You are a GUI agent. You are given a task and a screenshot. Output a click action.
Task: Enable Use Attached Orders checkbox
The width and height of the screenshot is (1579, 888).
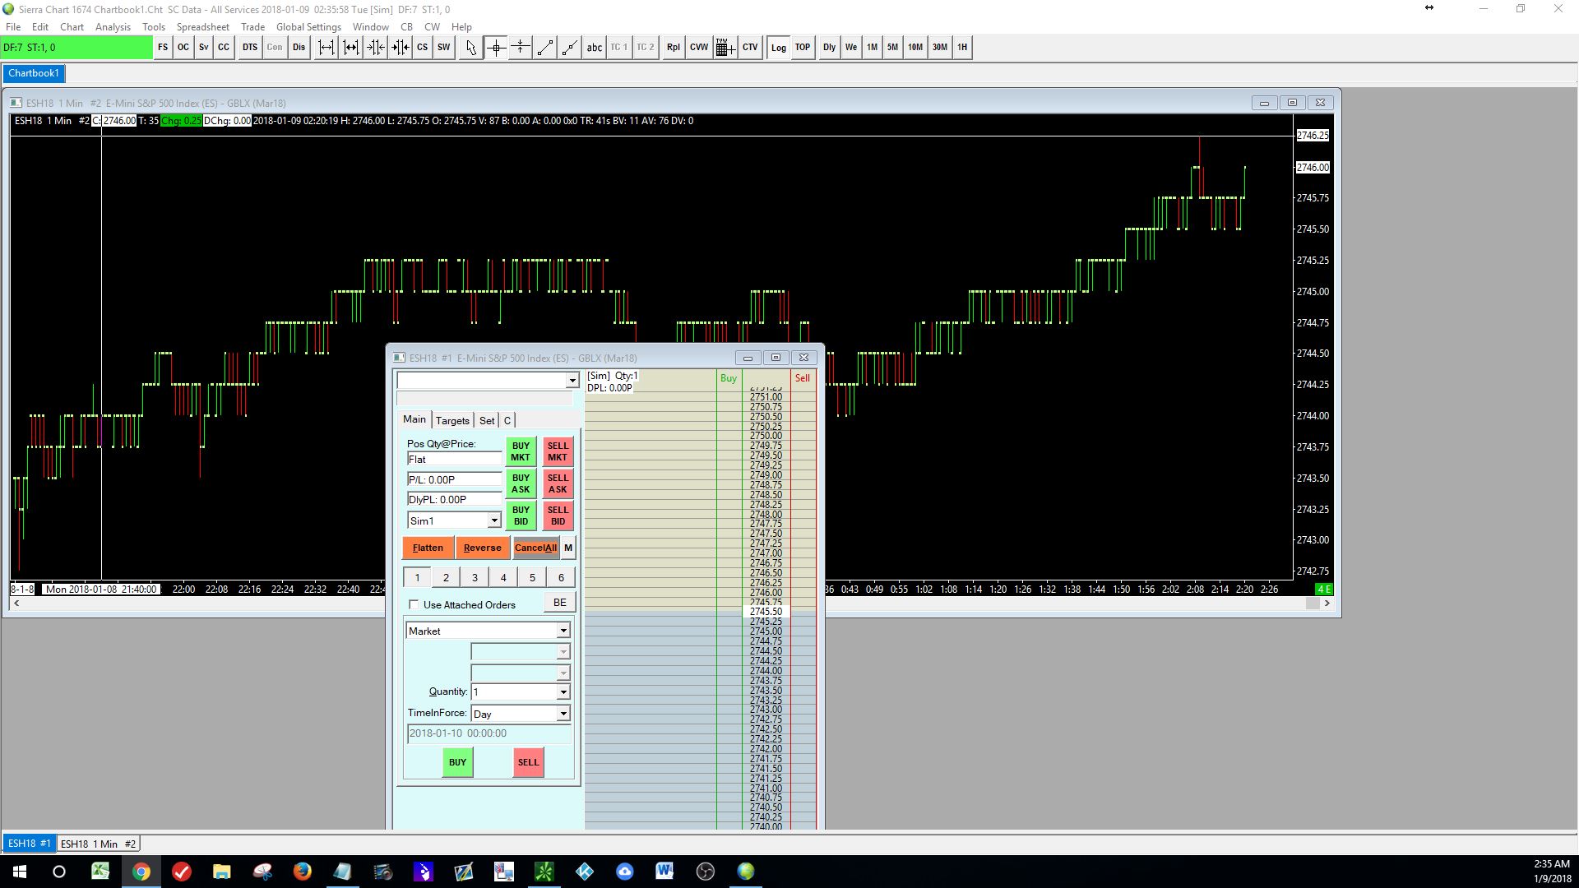click(x=414, y=604)
